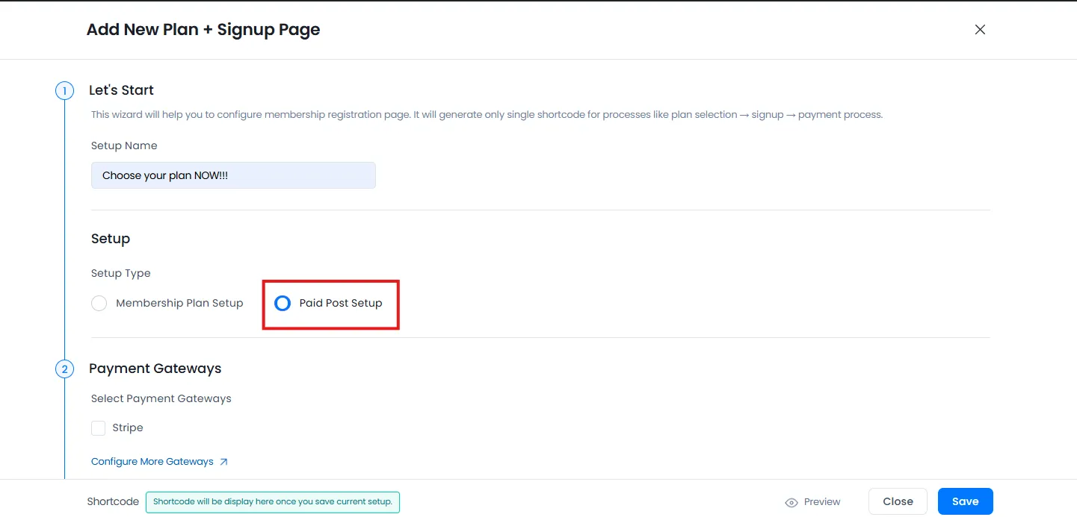The image size is (1077, 517).
Task: Open Configure More Gateways
Action: (x=153, y=462)
